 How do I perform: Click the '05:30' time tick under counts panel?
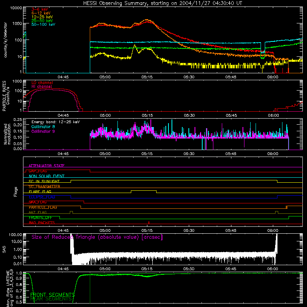(x=189, y=77)
